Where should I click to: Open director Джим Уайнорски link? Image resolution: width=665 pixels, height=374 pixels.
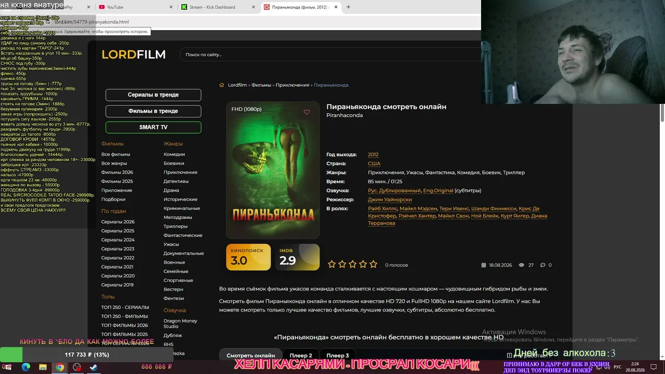390,199
